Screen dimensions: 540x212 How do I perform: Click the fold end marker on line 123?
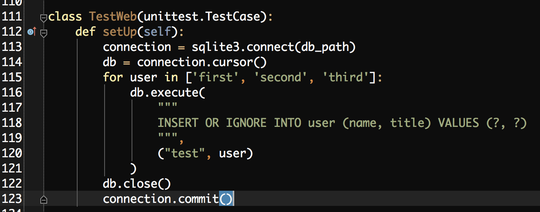[x=43, y=199]
